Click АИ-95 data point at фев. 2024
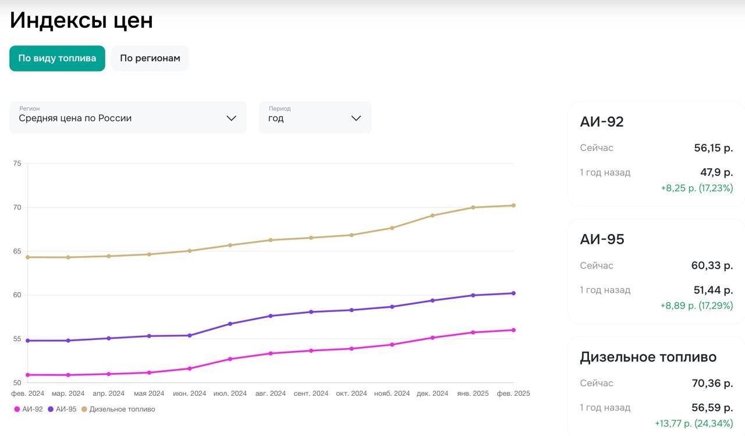 (28, 341)
